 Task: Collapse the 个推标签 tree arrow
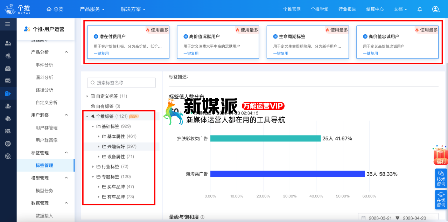pos(87,116)
